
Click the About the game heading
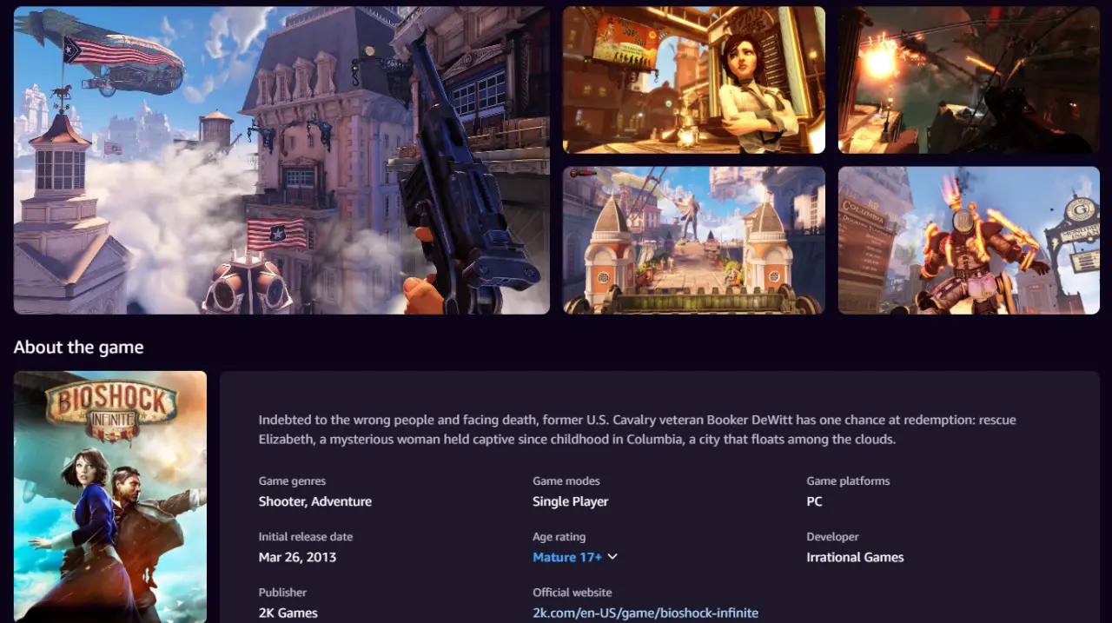click(79, 347)
